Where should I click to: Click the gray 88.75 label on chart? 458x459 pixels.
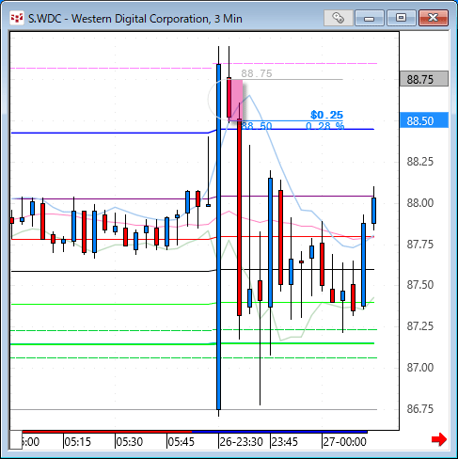coord(257,73)
